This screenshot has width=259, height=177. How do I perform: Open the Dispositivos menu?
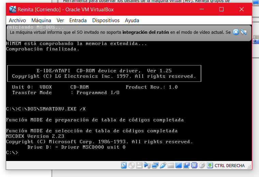point(106,20)
